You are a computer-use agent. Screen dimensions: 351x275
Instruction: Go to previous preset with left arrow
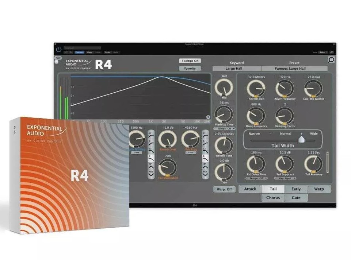[x=66, y=52]
